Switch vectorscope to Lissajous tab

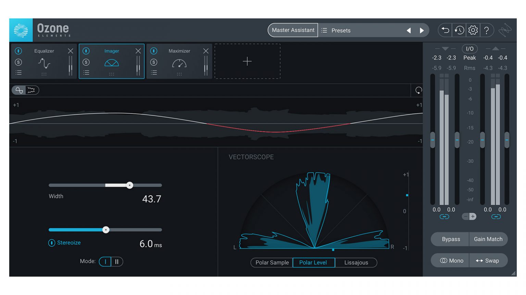point(356,263)
